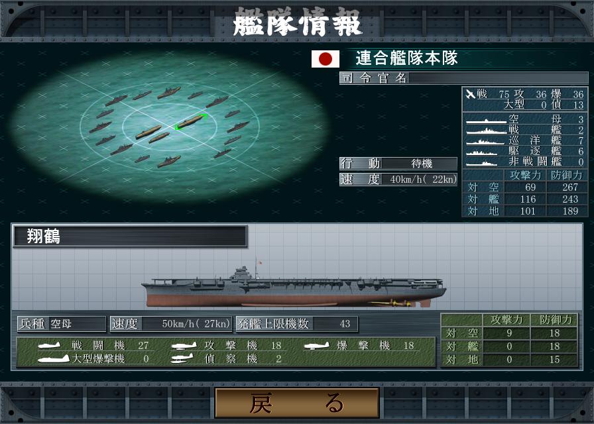Click the 巡洋艦 cruiser silhouette icon
This screenshot has height=424, width=594.
[486, 142]
